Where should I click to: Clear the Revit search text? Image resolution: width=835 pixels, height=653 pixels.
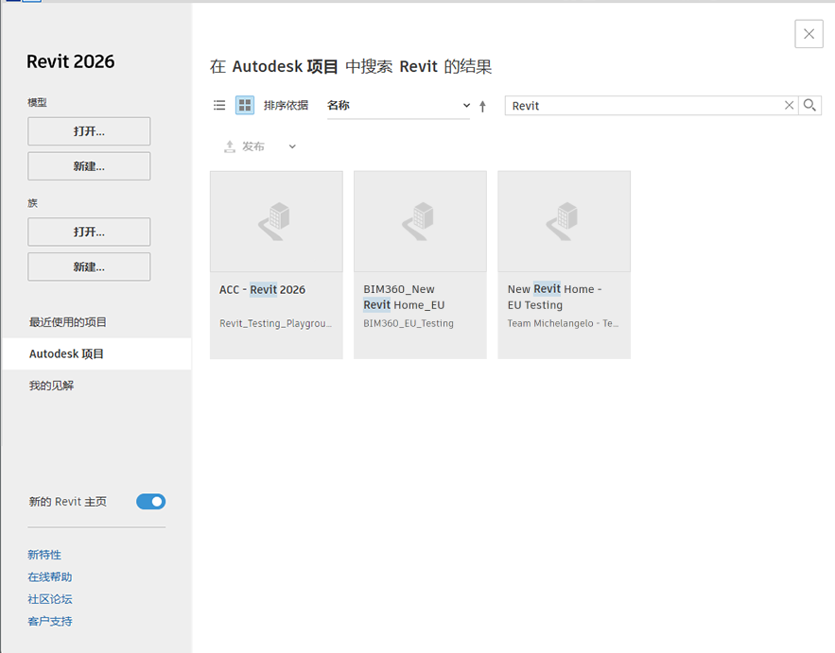(x=790, y=106)
